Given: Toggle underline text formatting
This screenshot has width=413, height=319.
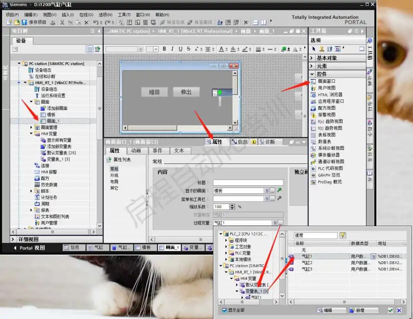Looking at the screenshot, I should 180,49.
